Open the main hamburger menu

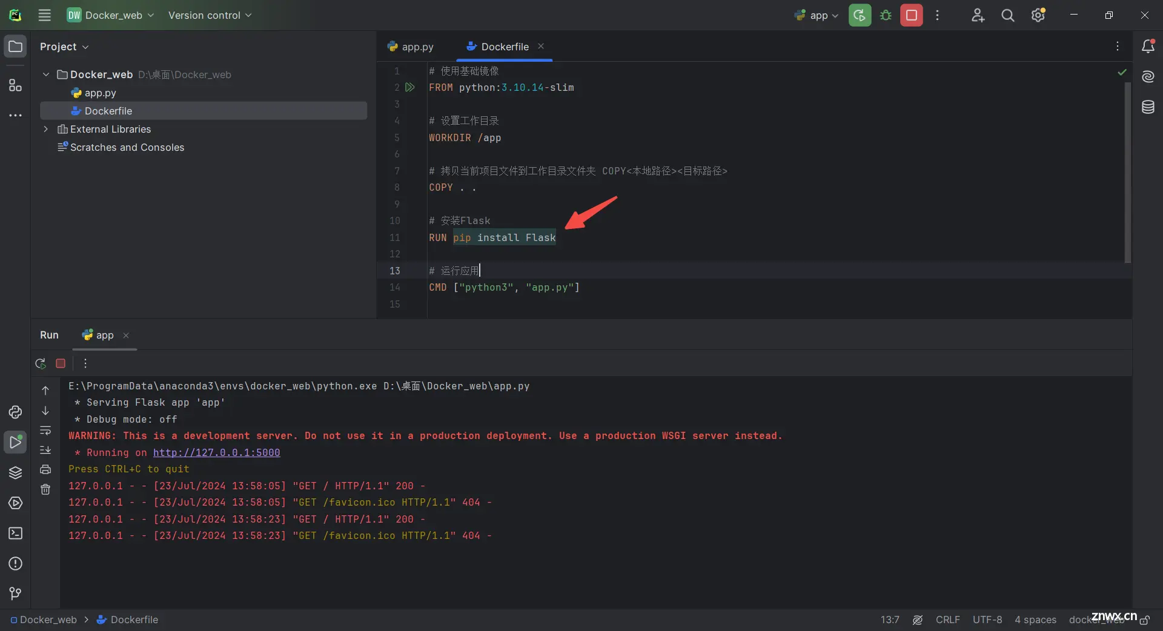(44, 15)
